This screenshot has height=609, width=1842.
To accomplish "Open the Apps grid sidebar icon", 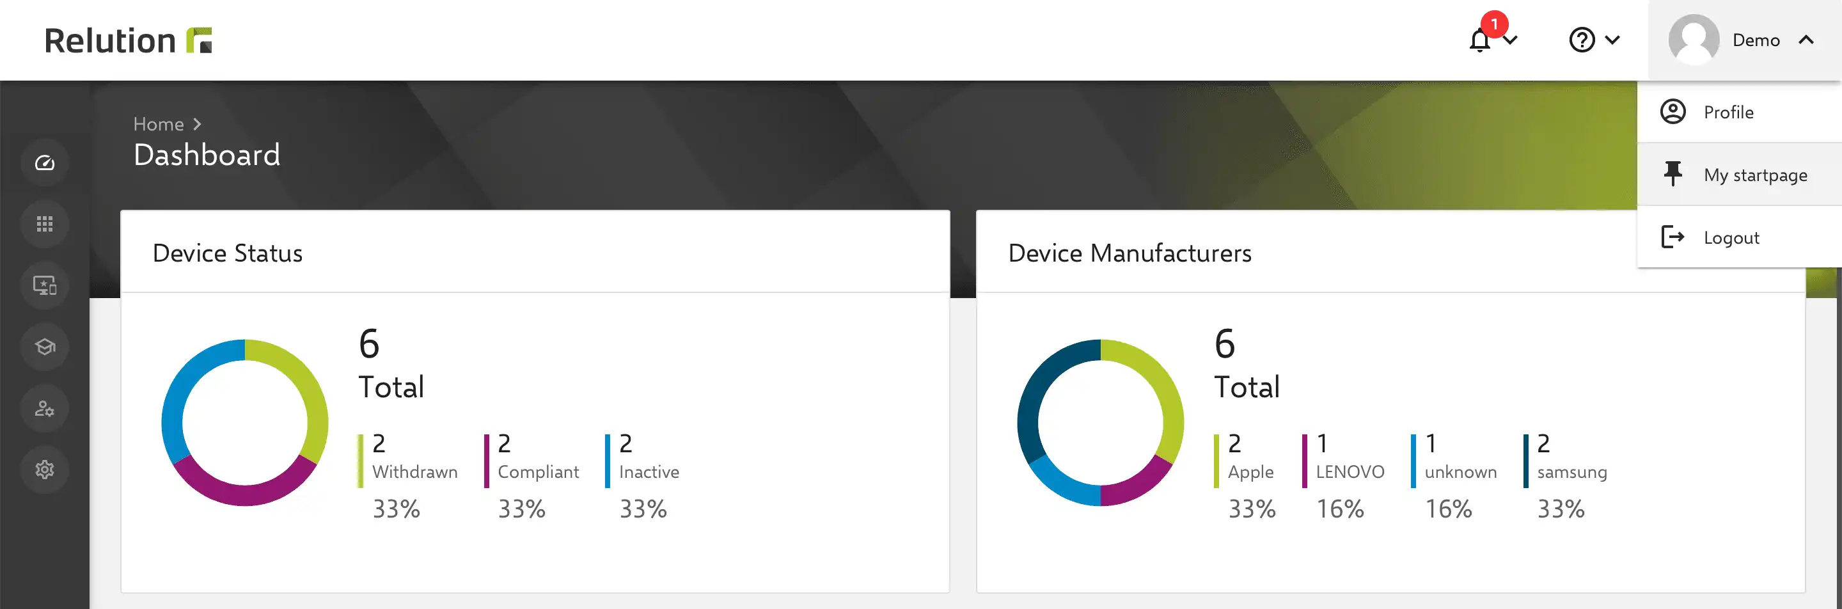I will click(x=44, y=225).
